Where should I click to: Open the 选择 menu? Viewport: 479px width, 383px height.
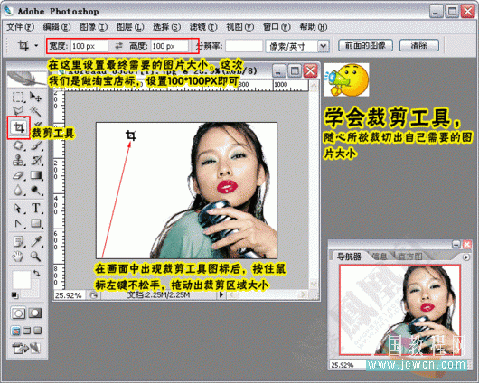coord(167,27)
